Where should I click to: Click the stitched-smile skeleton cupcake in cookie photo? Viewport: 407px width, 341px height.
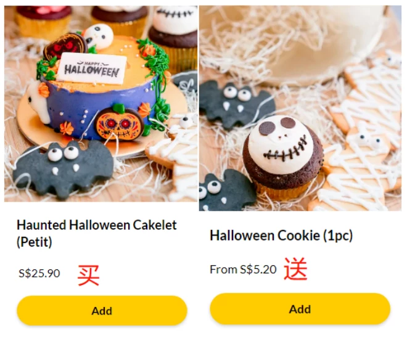[x=283, y=157]
